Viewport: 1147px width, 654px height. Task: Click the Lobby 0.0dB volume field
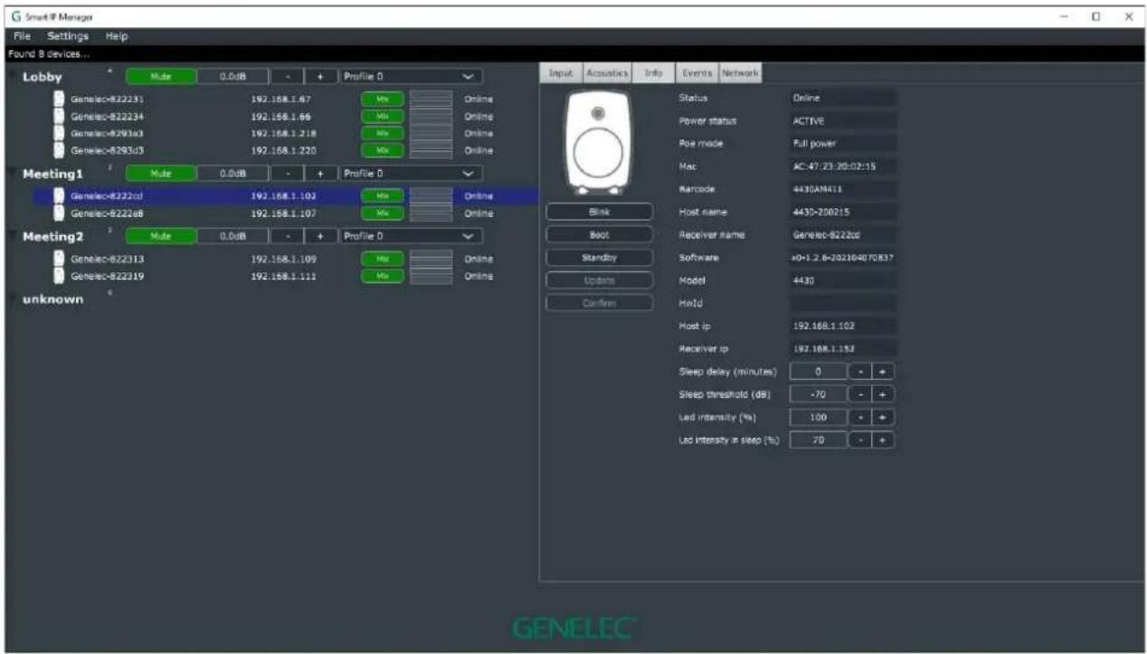[x=233, y=77]
